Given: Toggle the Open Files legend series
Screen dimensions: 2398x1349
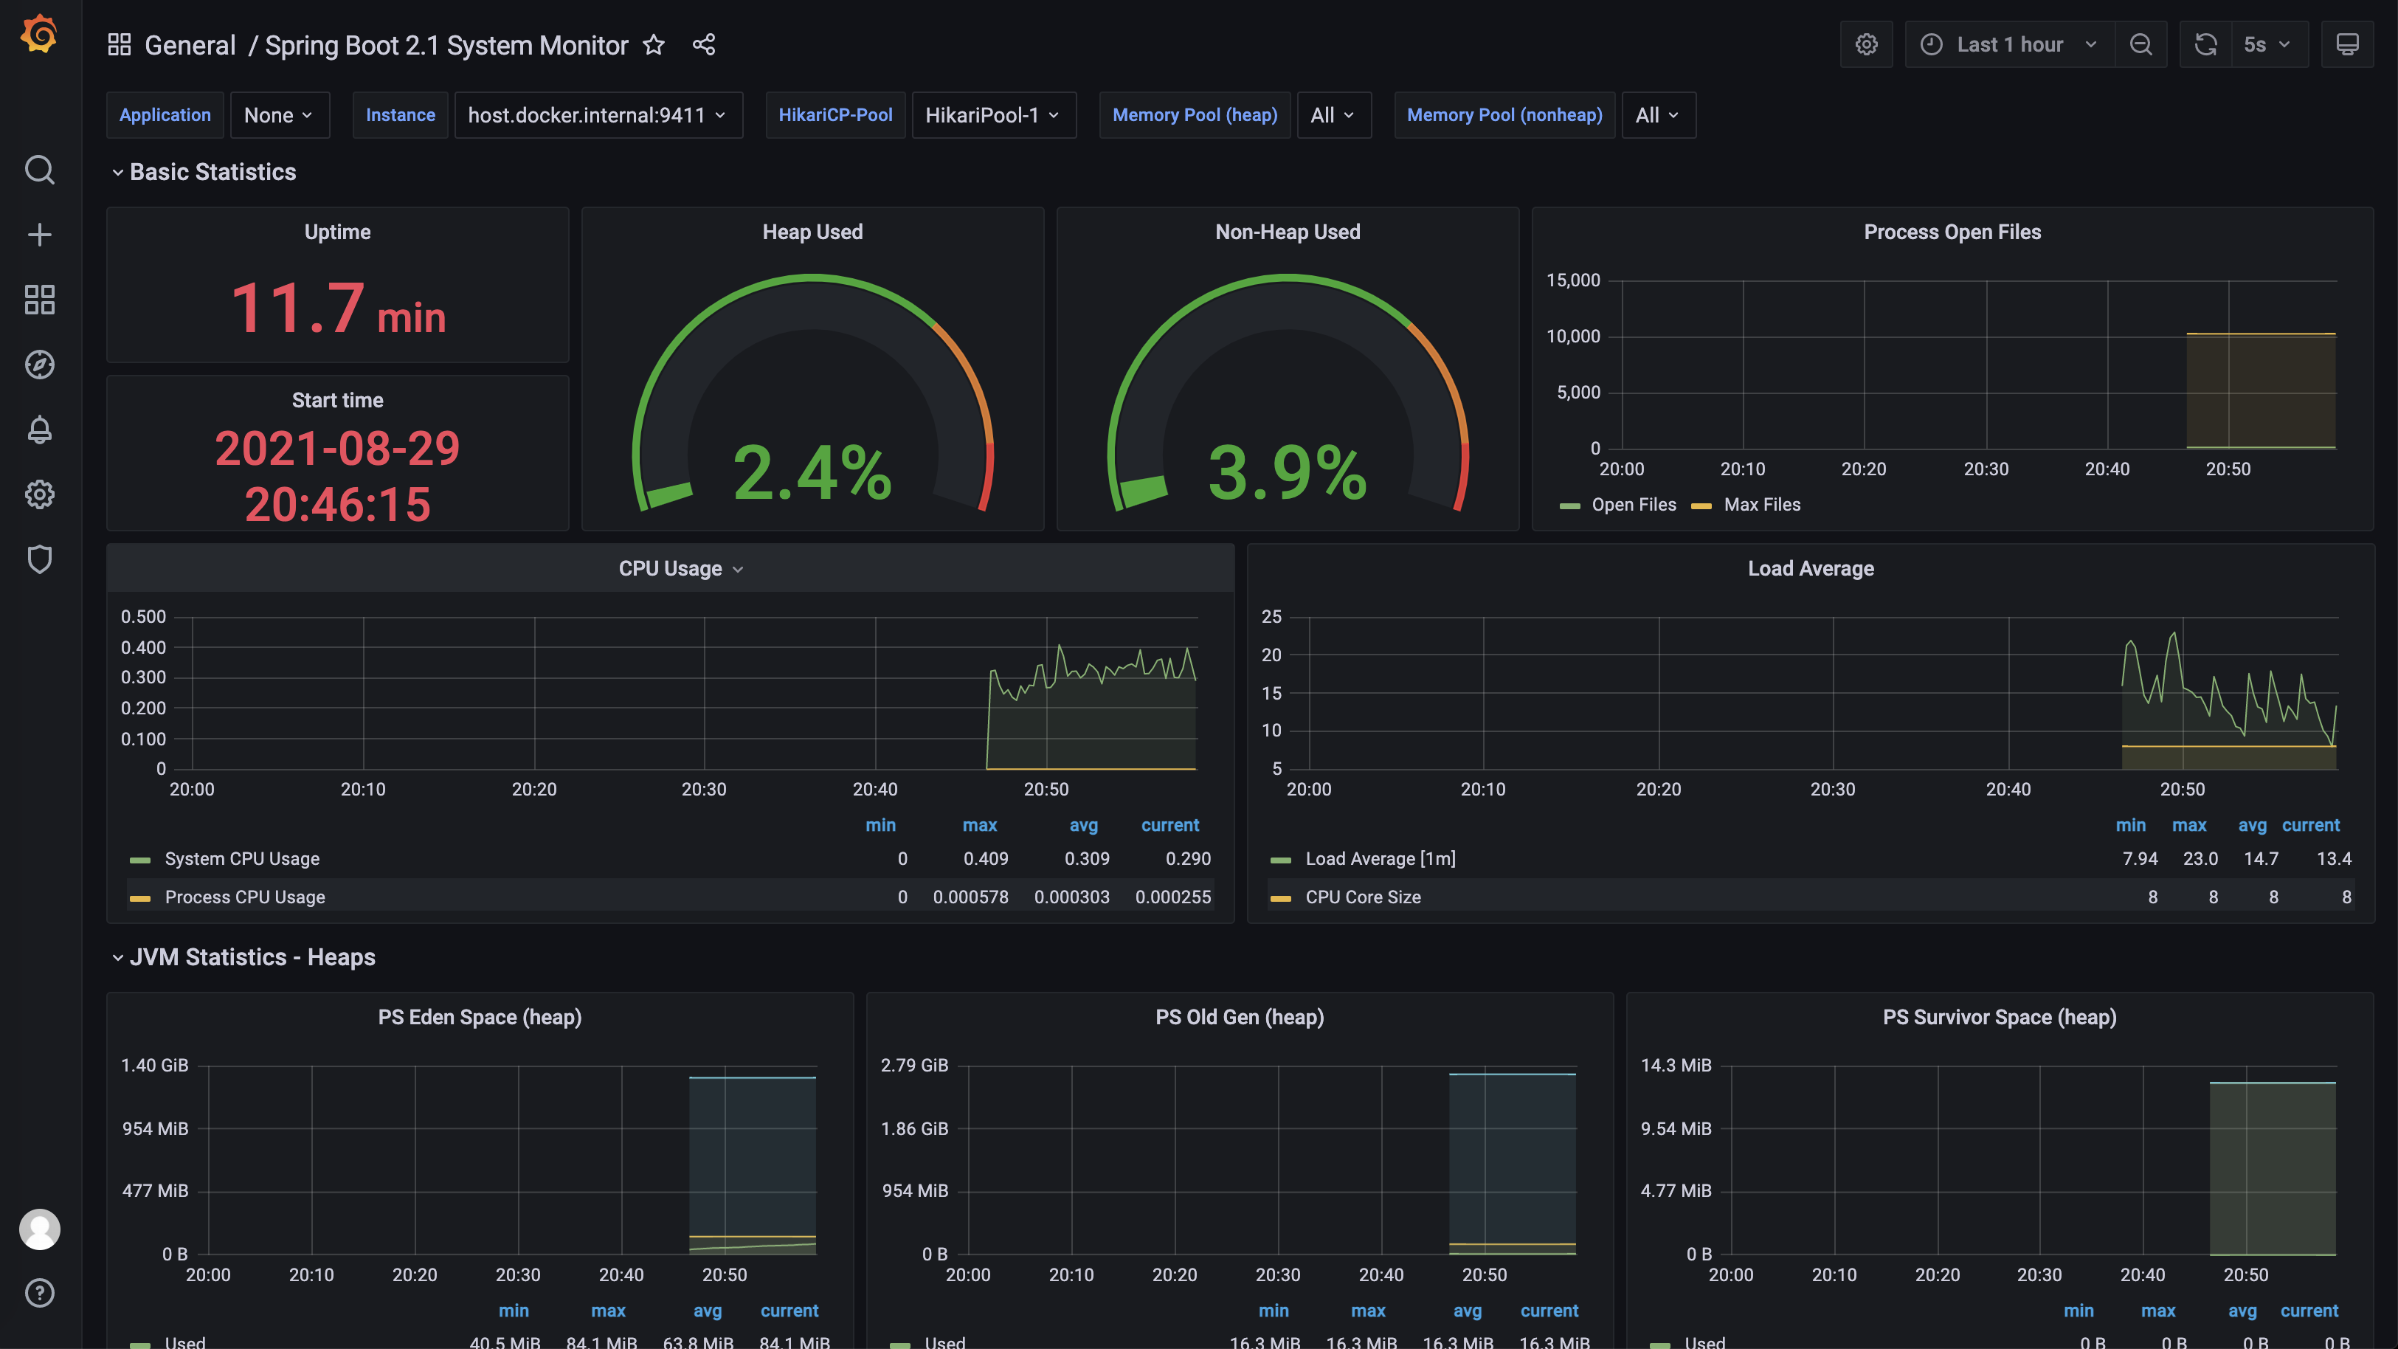Looking at the screenshot, I should click(1634, 505).
